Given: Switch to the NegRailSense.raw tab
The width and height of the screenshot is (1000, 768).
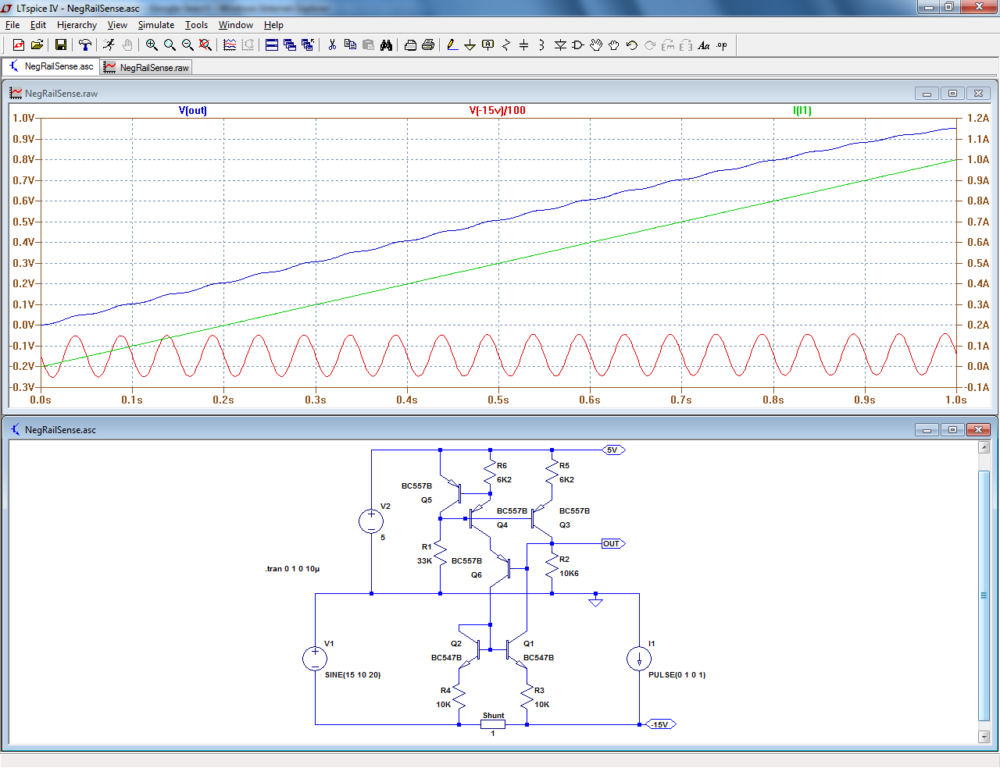Looking at the screenshot, I should [147, 68].
